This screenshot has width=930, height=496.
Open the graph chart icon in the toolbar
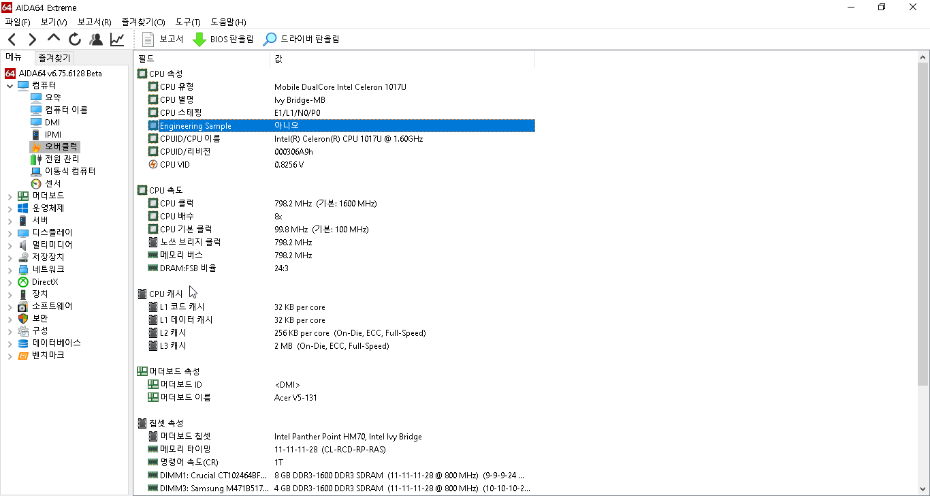[x=117, y=40]
